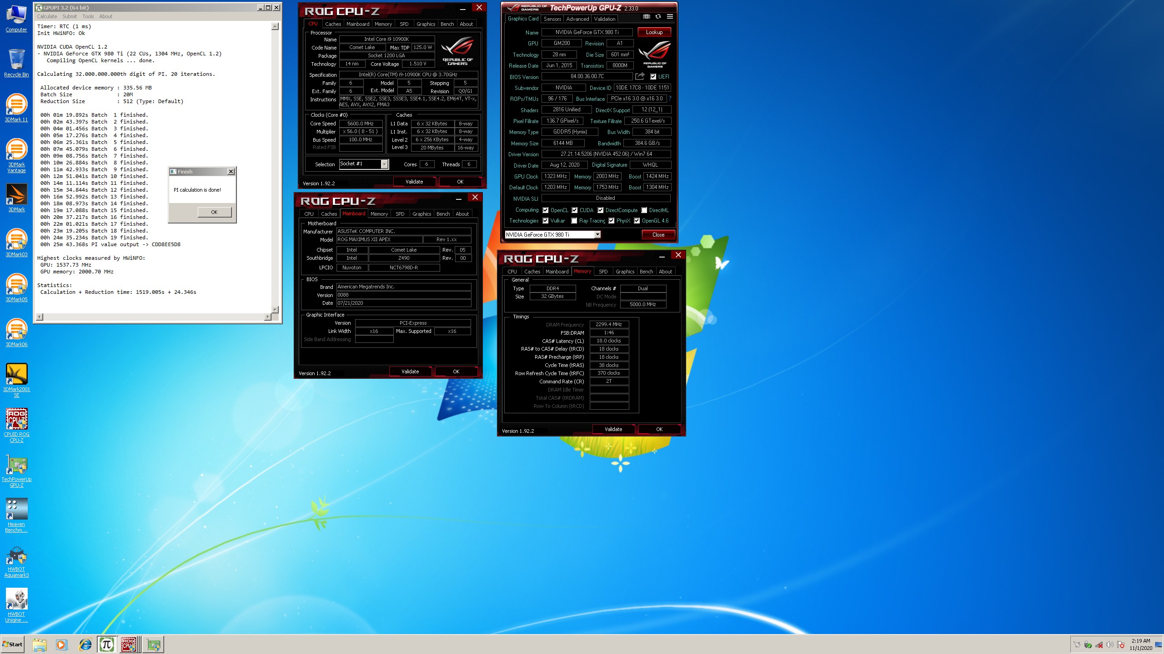Image resolution: width=1164 pixels, height=654 pixels.
Task: Switch to GPU-Z via its taskbar icon
Action: coord(154,644)
